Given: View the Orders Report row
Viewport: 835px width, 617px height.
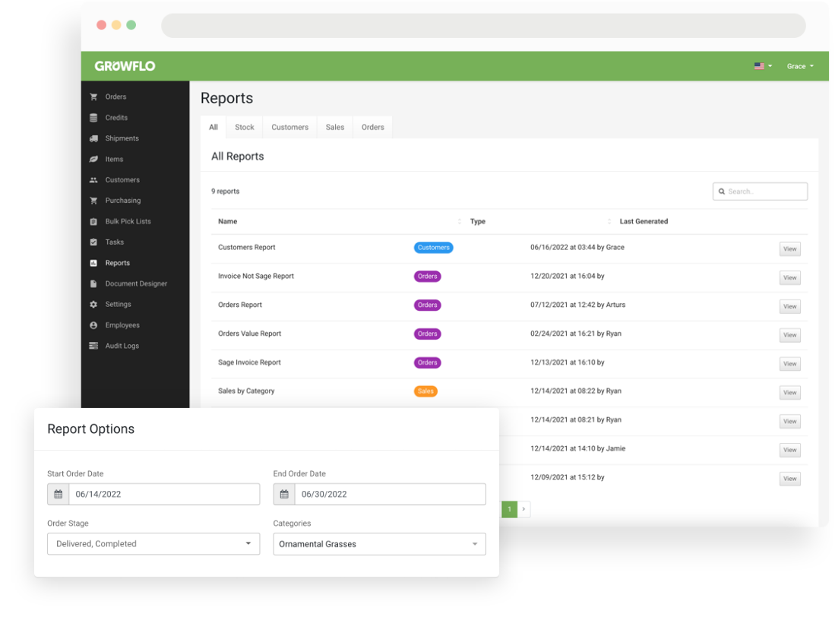Looking at the screenshot, I should click(789, 307).
